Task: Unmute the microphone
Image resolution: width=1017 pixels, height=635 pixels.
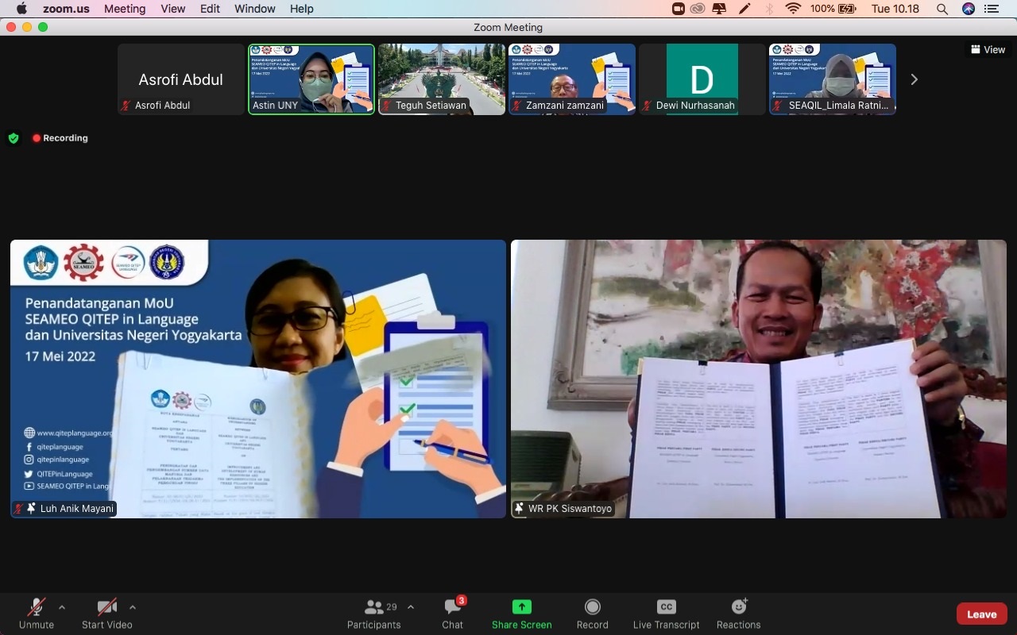Action: [x=37, y=614]
